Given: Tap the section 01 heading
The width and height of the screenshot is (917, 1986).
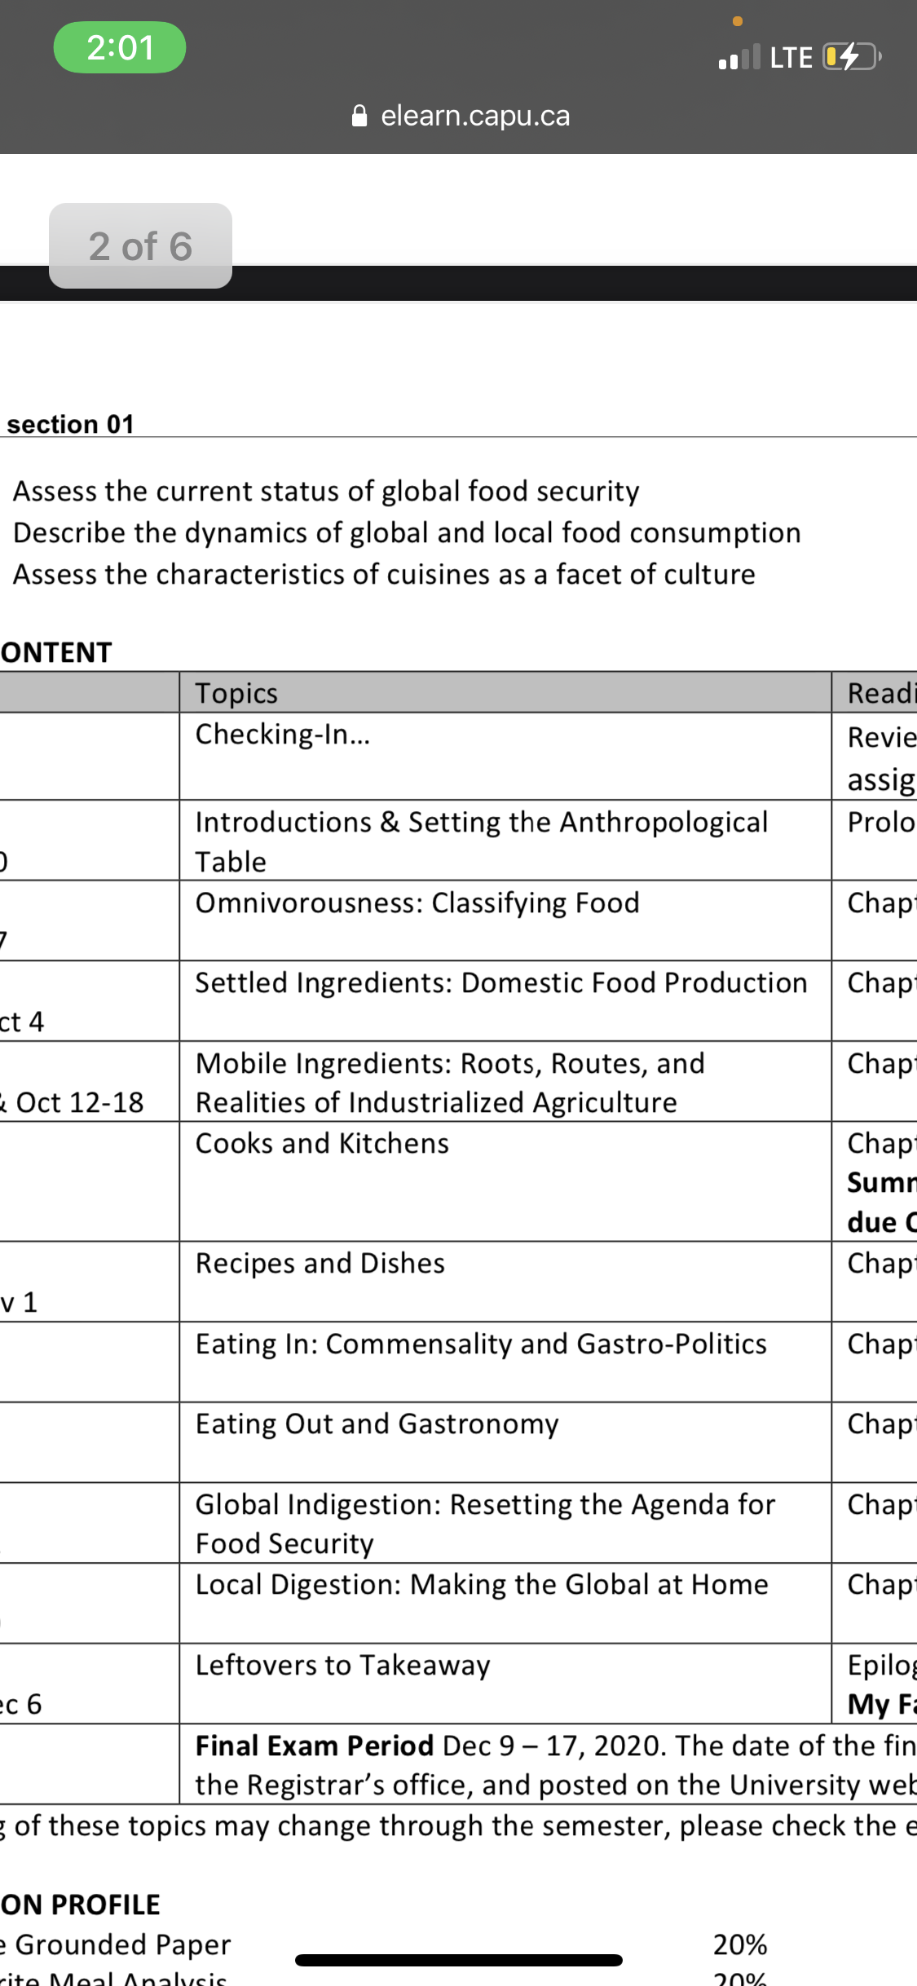Looking at the screenshot, I should pyautogui.click(x=70, y=424).
